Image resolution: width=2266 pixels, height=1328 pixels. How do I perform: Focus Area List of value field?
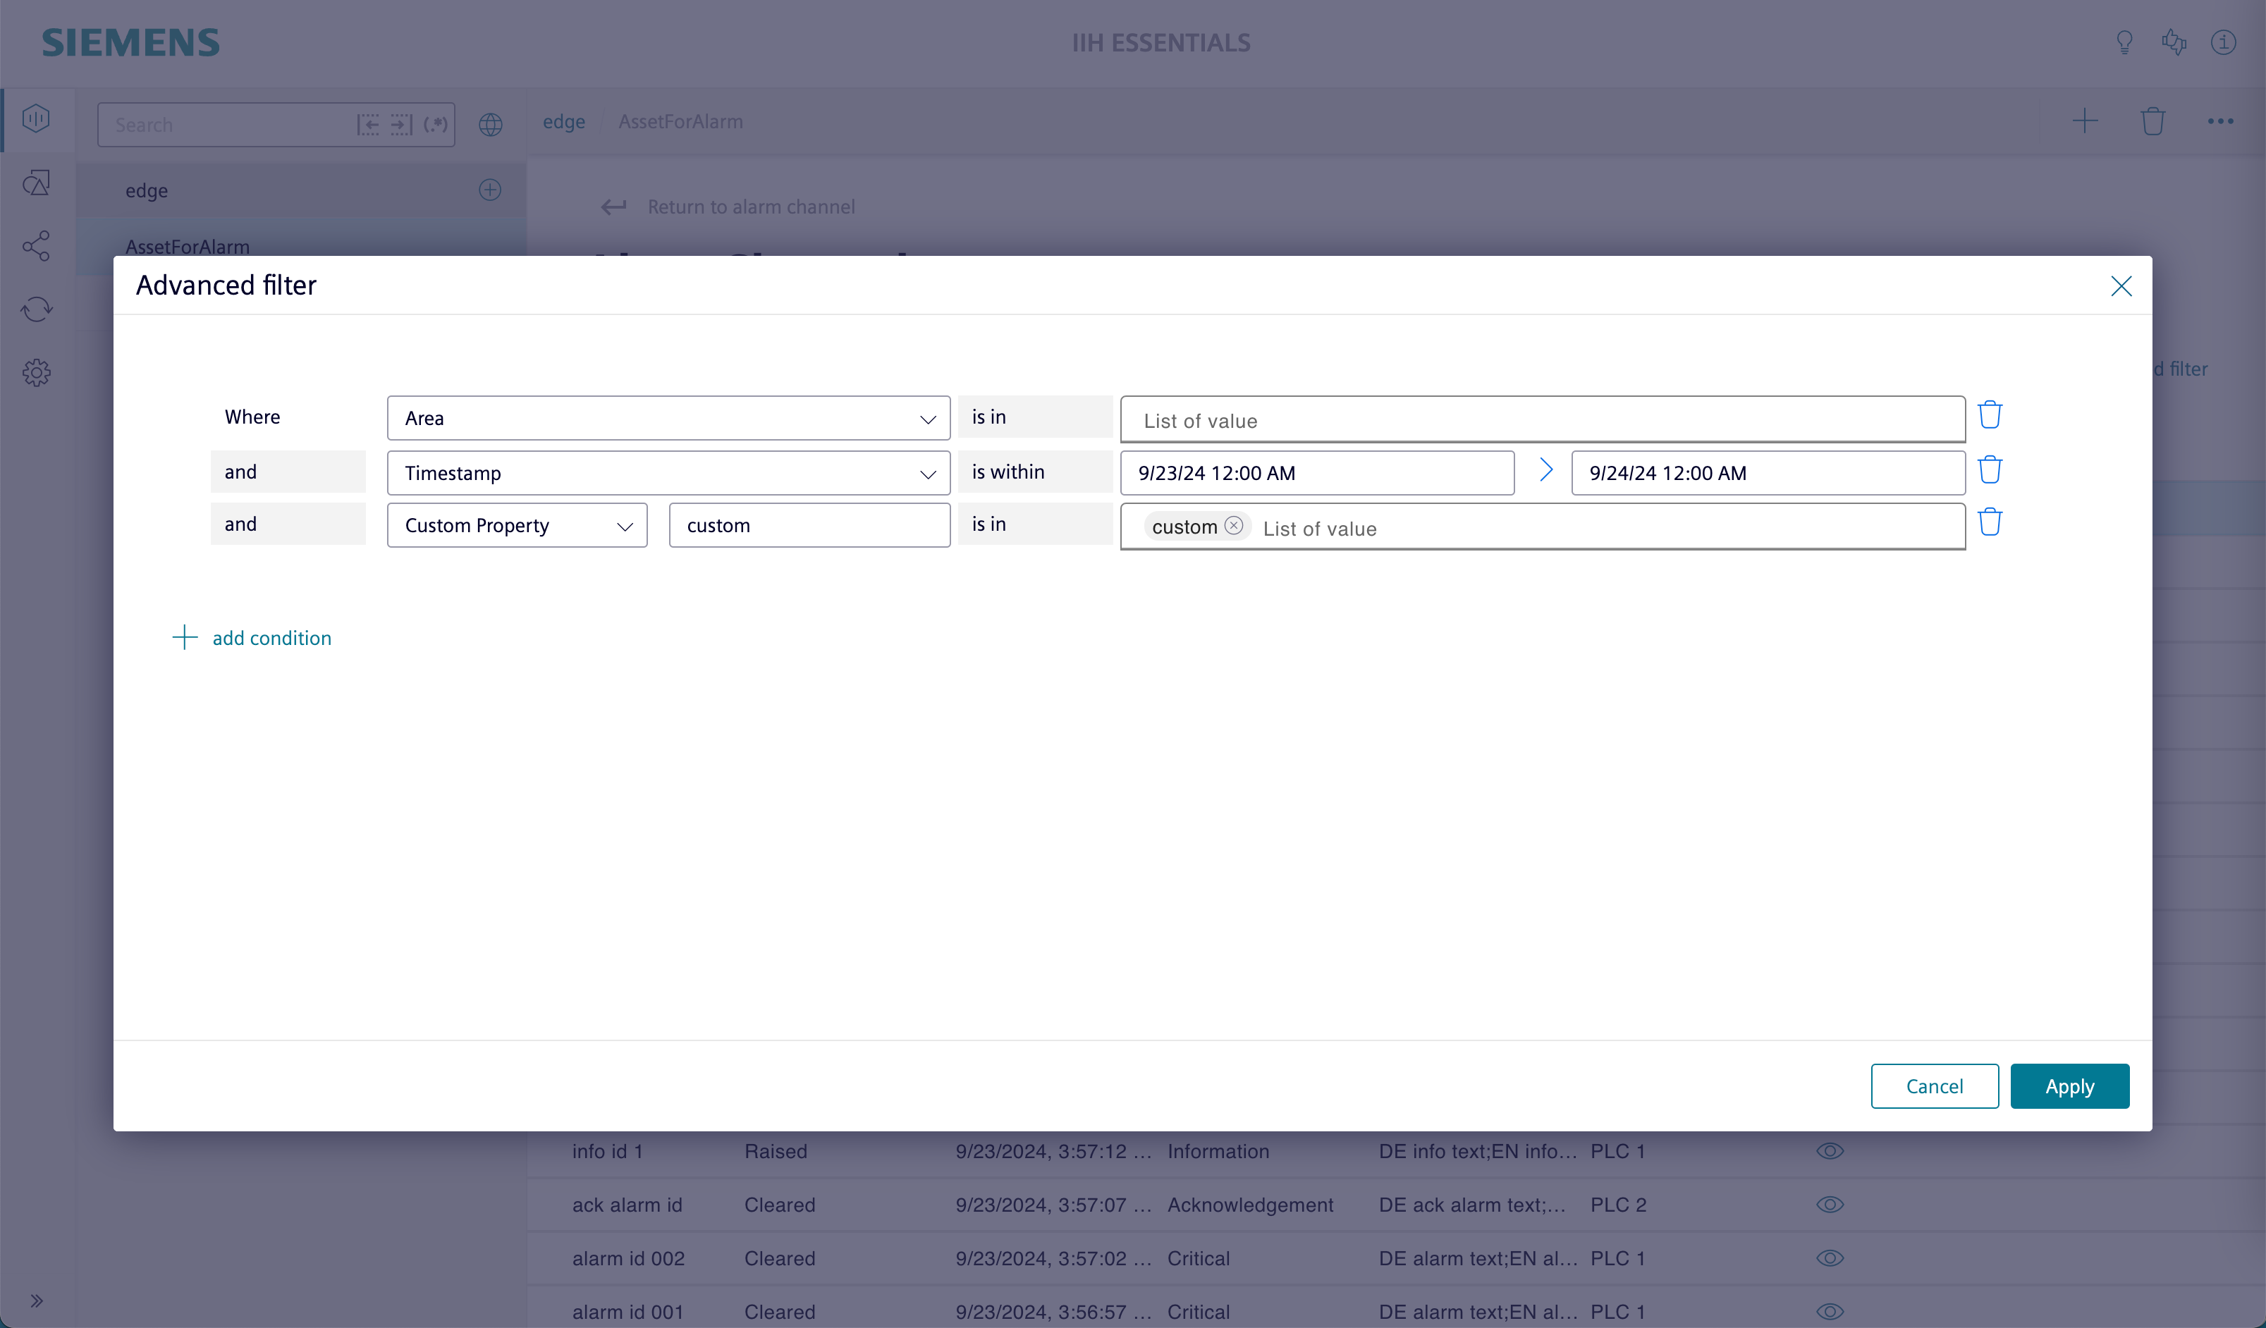click(x=1542, y=420)
